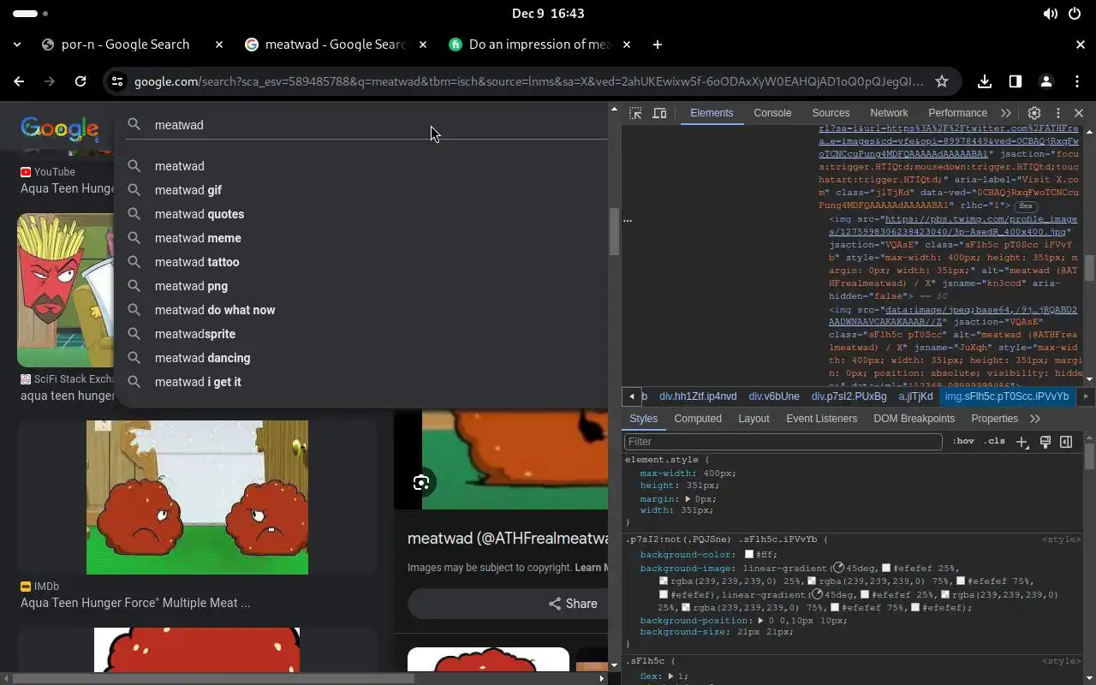
Task: Expand the flex property shorthand
Action: [x=672, y=676]
